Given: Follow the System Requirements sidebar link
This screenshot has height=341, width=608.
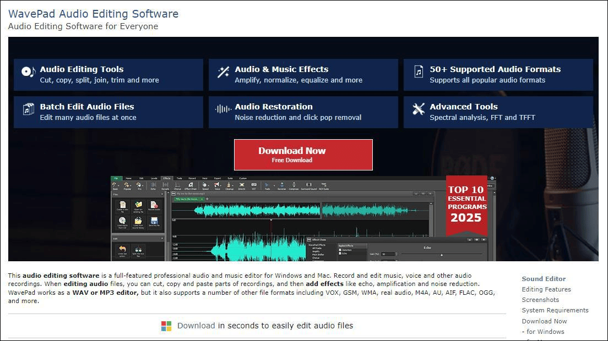Looking at the screenshot, I should click(555, 310).
